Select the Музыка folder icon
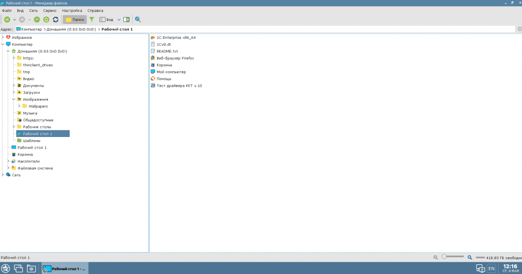 (x=19, y=113)
